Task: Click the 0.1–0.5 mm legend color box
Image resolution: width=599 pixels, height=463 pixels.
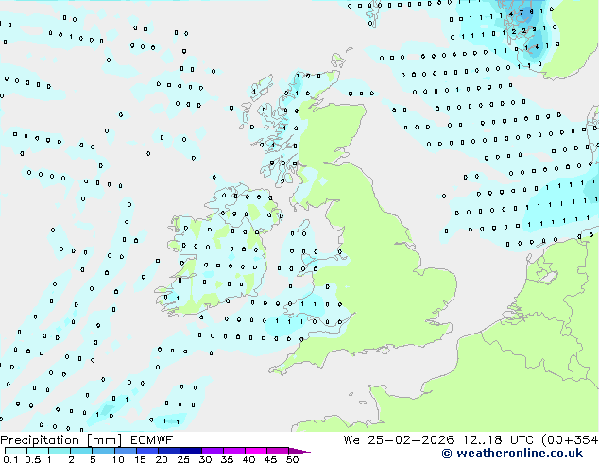Action: 16,451
